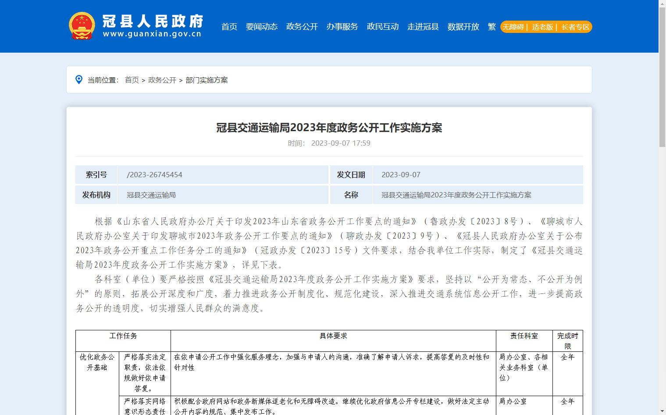Click 首页 breadcrumb link
The image size is (666, 415).
click(132, 80)
